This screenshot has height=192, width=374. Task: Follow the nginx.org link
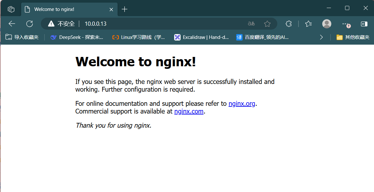[242, 104]
